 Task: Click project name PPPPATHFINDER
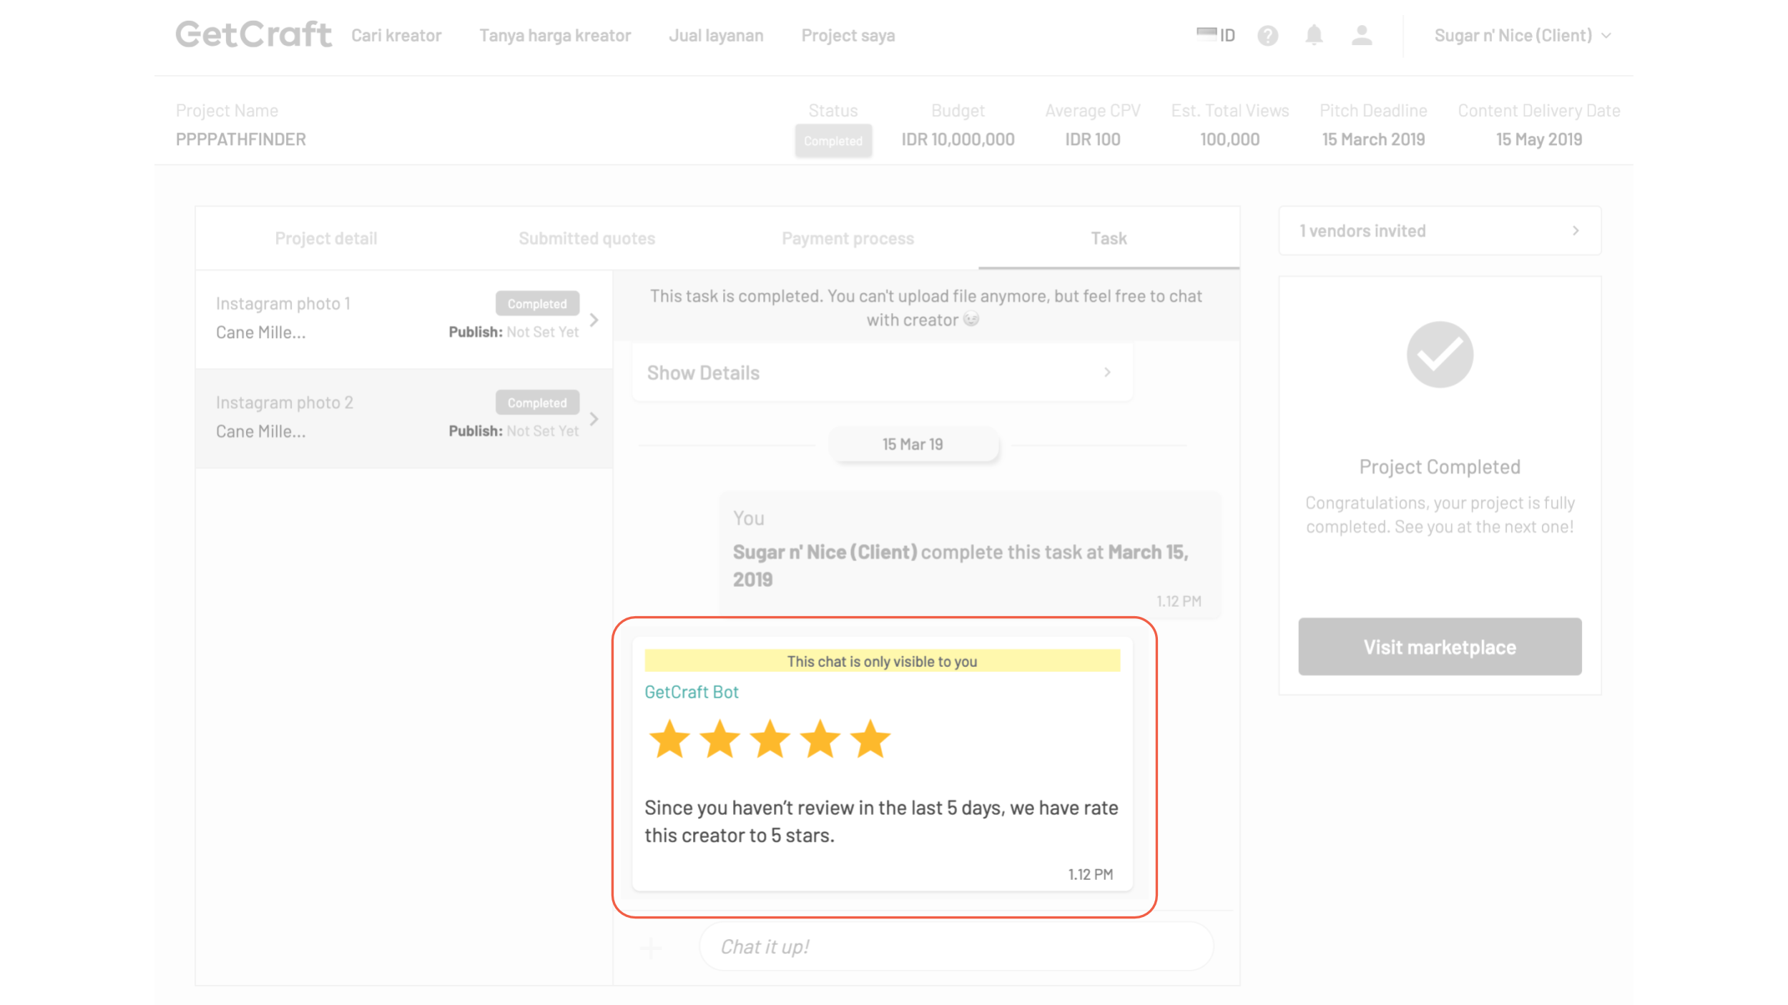pos(241,139)
